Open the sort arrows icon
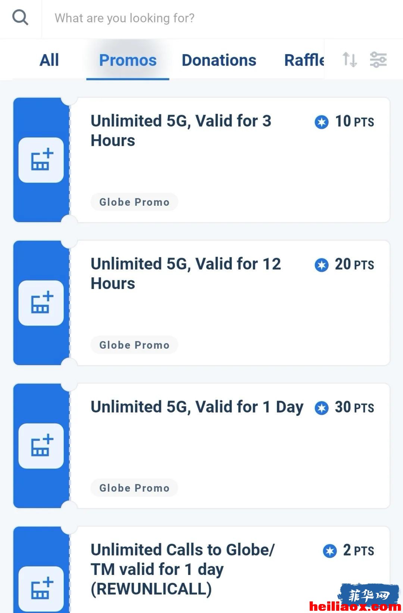The height and width of the screenshot is (613, 403). point(350,60)
